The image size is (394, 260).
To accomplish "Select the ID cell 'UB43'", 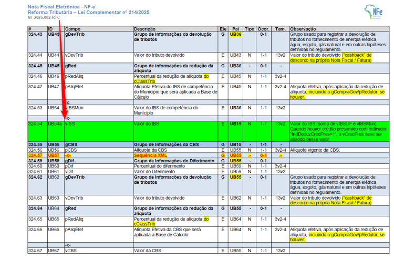I will click(54, 35).
